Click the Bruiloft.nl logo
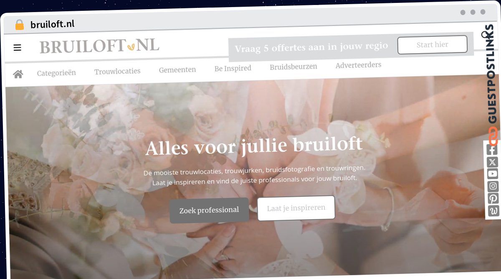 pos(99,46)
